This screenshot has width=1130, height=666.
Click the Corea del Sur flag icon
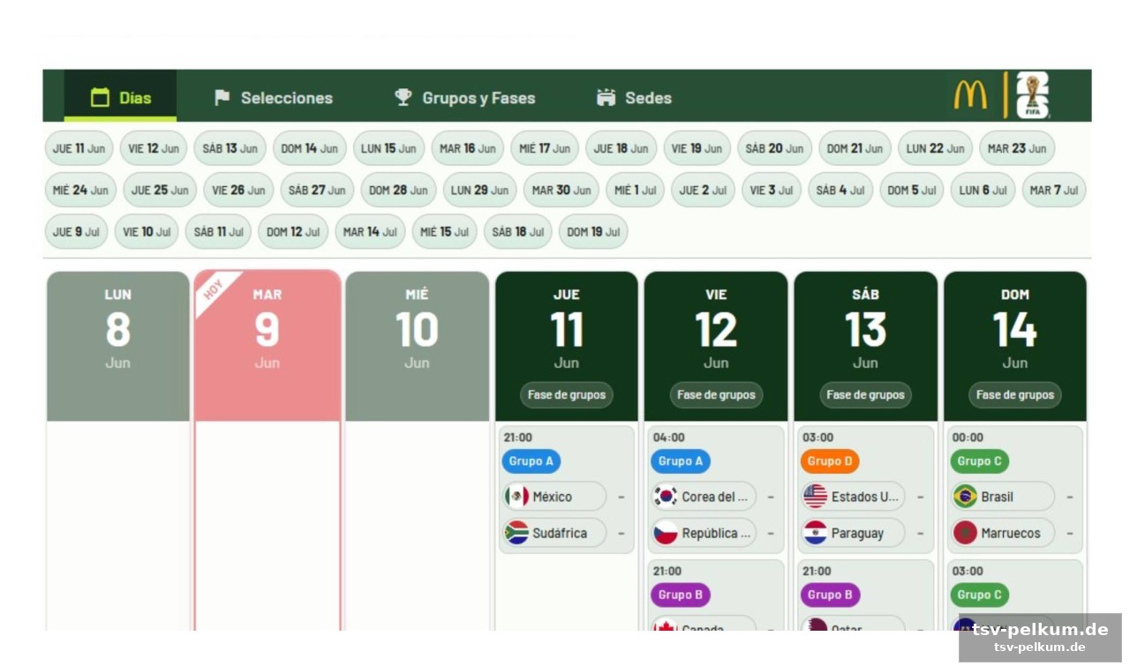[666, 496]
